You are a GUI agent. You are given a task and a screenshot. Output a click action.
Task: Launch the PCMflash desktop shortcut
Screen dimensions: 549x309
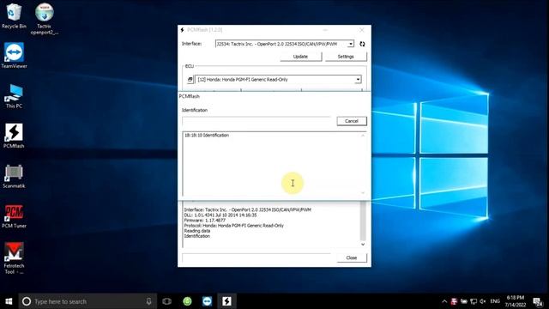[x=14, y=136]
